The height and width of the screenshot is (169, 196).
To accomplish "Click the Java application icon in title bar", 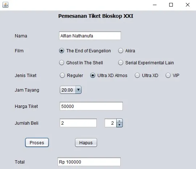I will tap(5, 5).
